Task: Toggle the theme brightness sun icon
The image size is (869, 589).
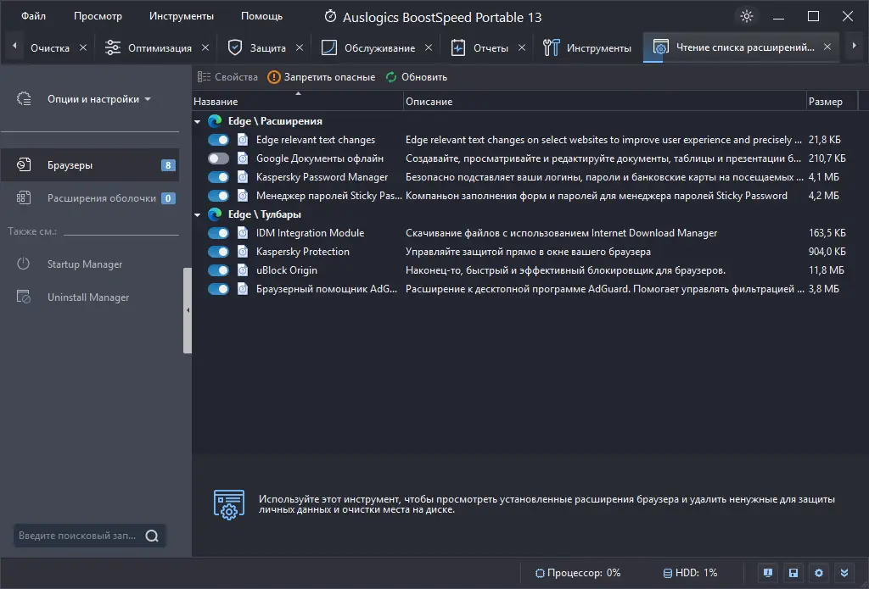Action: pos(747,16)
